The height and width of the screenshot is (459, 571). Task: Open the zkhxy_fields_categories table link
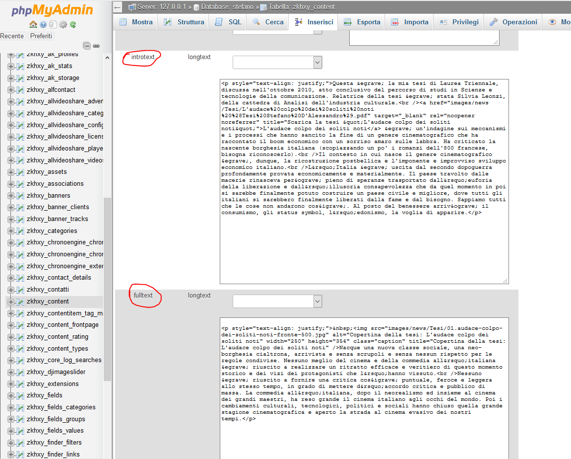point(61,407)
